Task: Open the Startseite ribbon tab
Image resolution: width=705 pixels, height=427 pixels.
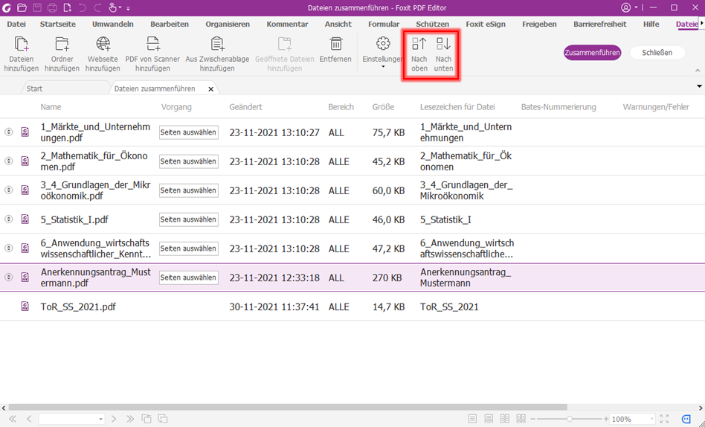Action: (x=58, y=25)
